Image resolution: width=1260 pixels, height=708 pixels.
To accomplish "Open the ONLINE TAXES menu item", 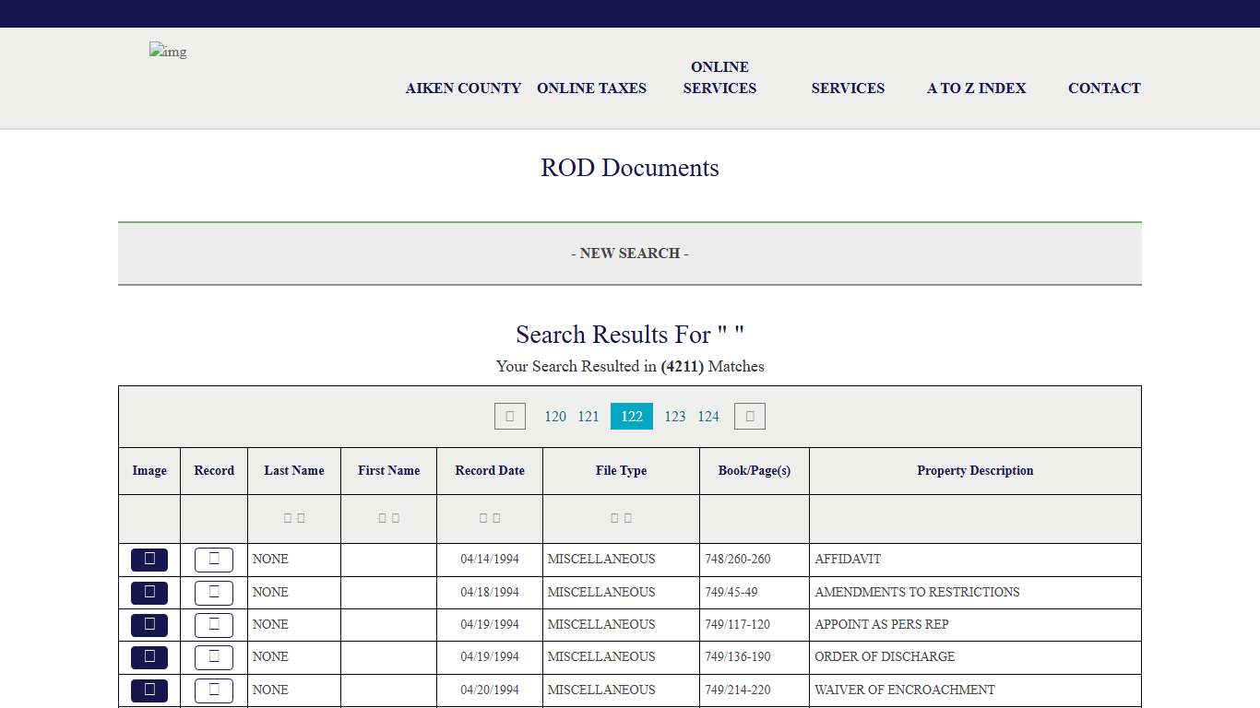I will click(591, 88).
